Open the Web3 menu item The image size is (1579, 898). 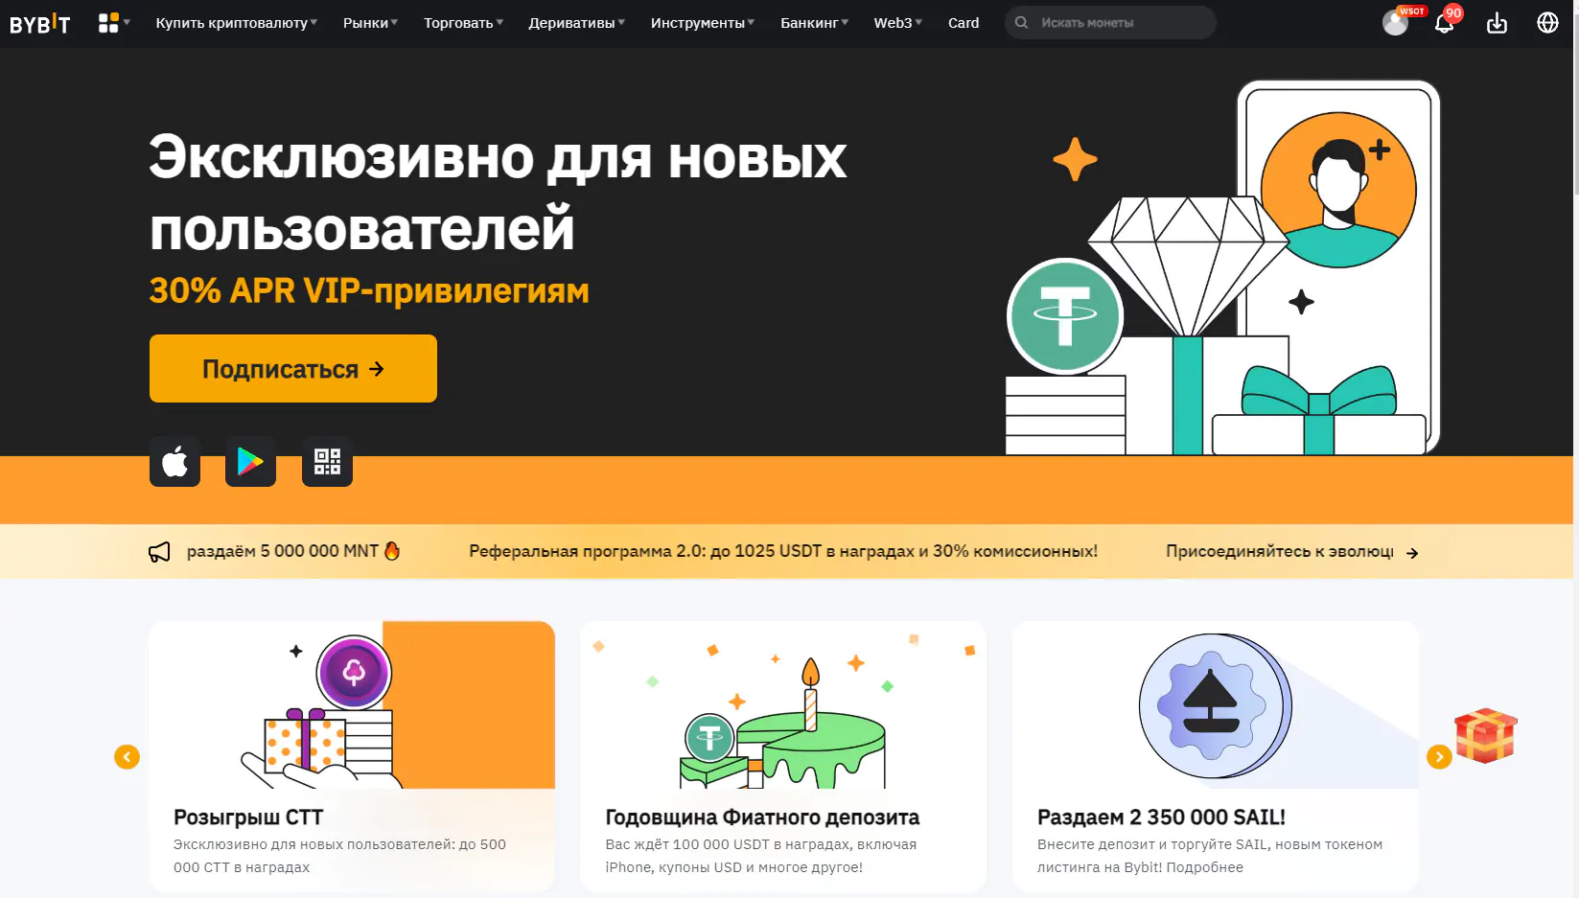coord(897,23)
